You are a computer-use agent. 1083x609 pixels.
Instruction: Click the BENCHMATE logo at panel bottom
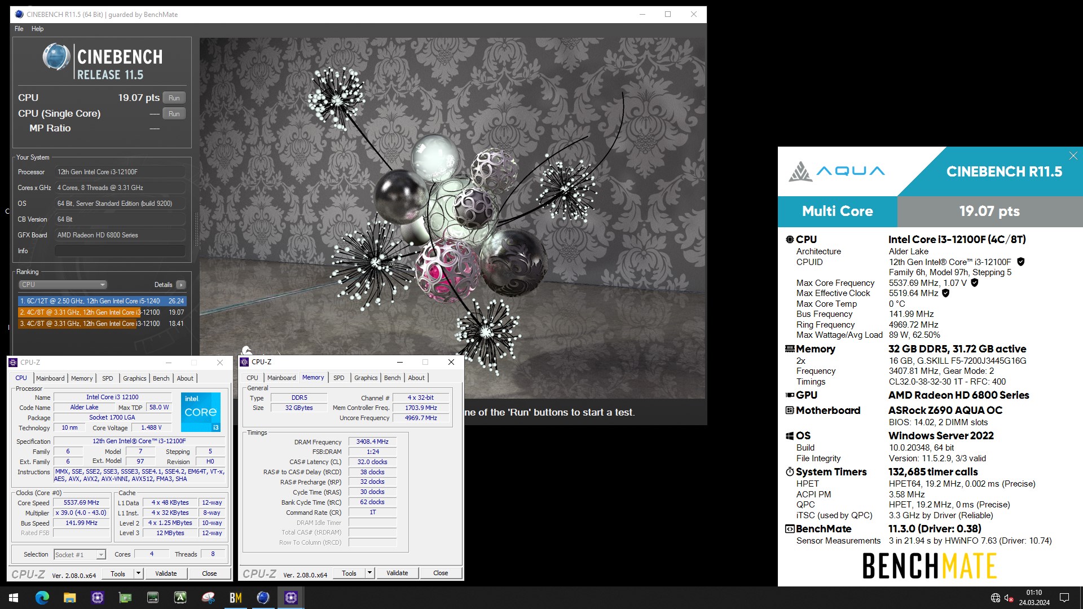(x=930, y=566)
